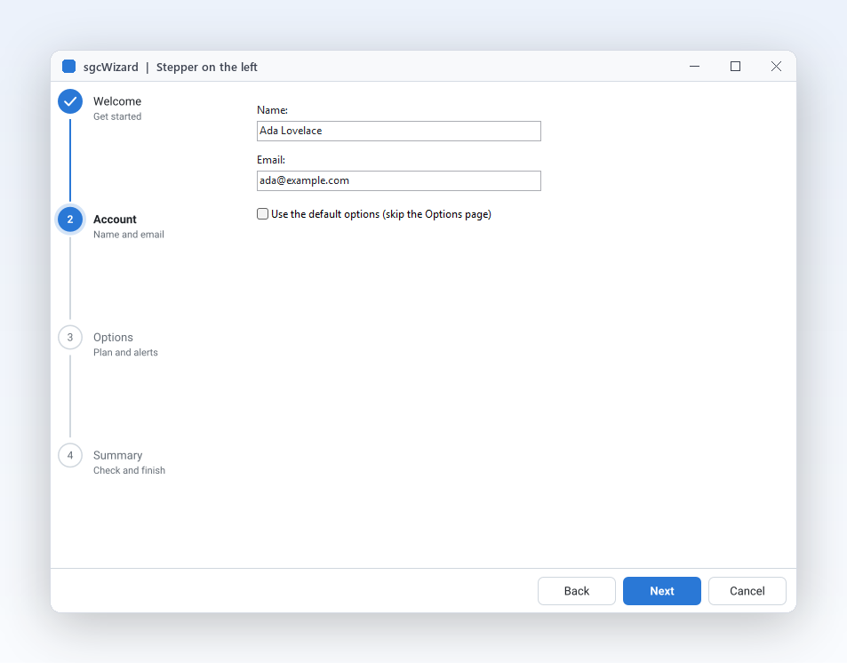The width and height of the screenshot is (847, 663).
Task: Click the "Get started" subtitle
Action: (117, 116)
